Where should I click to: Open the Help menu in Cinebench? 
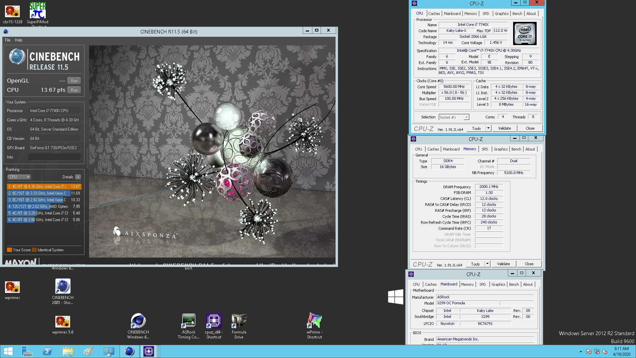(x=19, y=40)
